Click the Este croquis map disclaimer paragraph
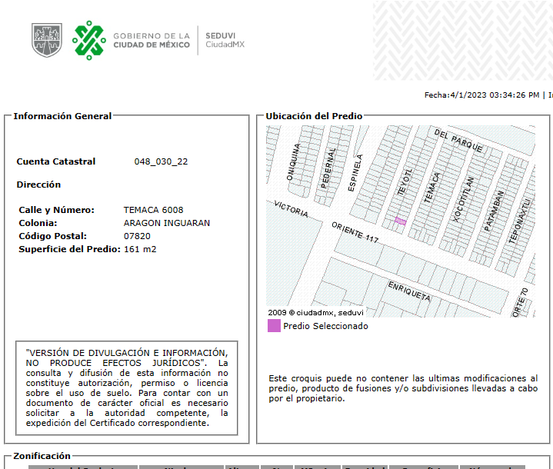The height and width of the screenshot is (469, 553). coord(403,388)
